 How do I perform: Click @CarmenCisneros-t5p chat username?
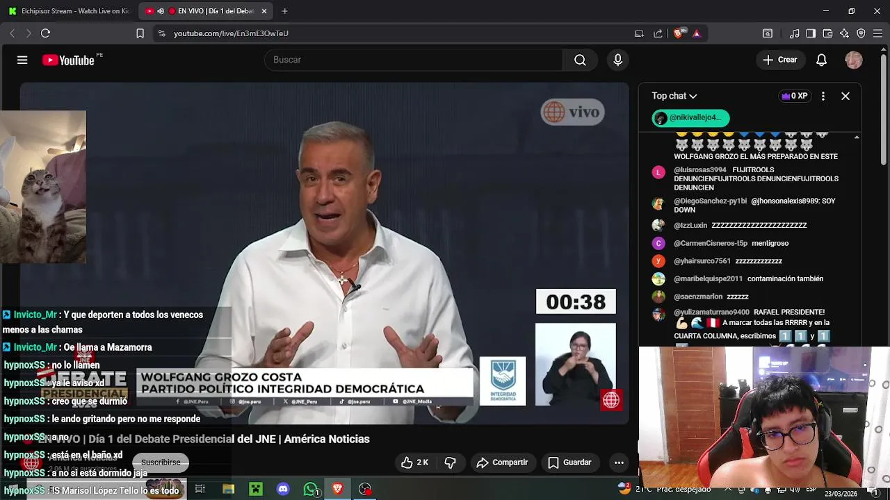tap(710, 243)
